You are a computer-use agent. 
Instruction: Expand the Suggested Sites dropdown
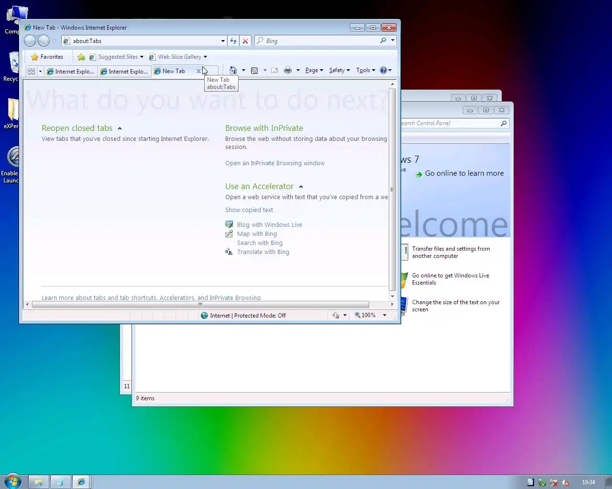point(142,57)
